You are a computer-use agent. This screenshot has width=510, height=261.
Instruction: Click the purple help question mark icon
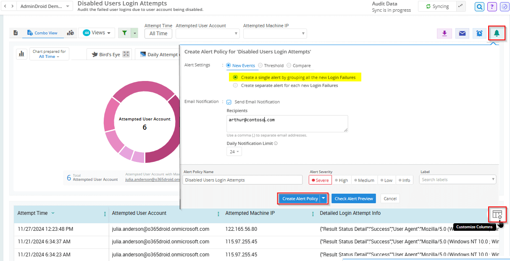[x=492, y=7]
